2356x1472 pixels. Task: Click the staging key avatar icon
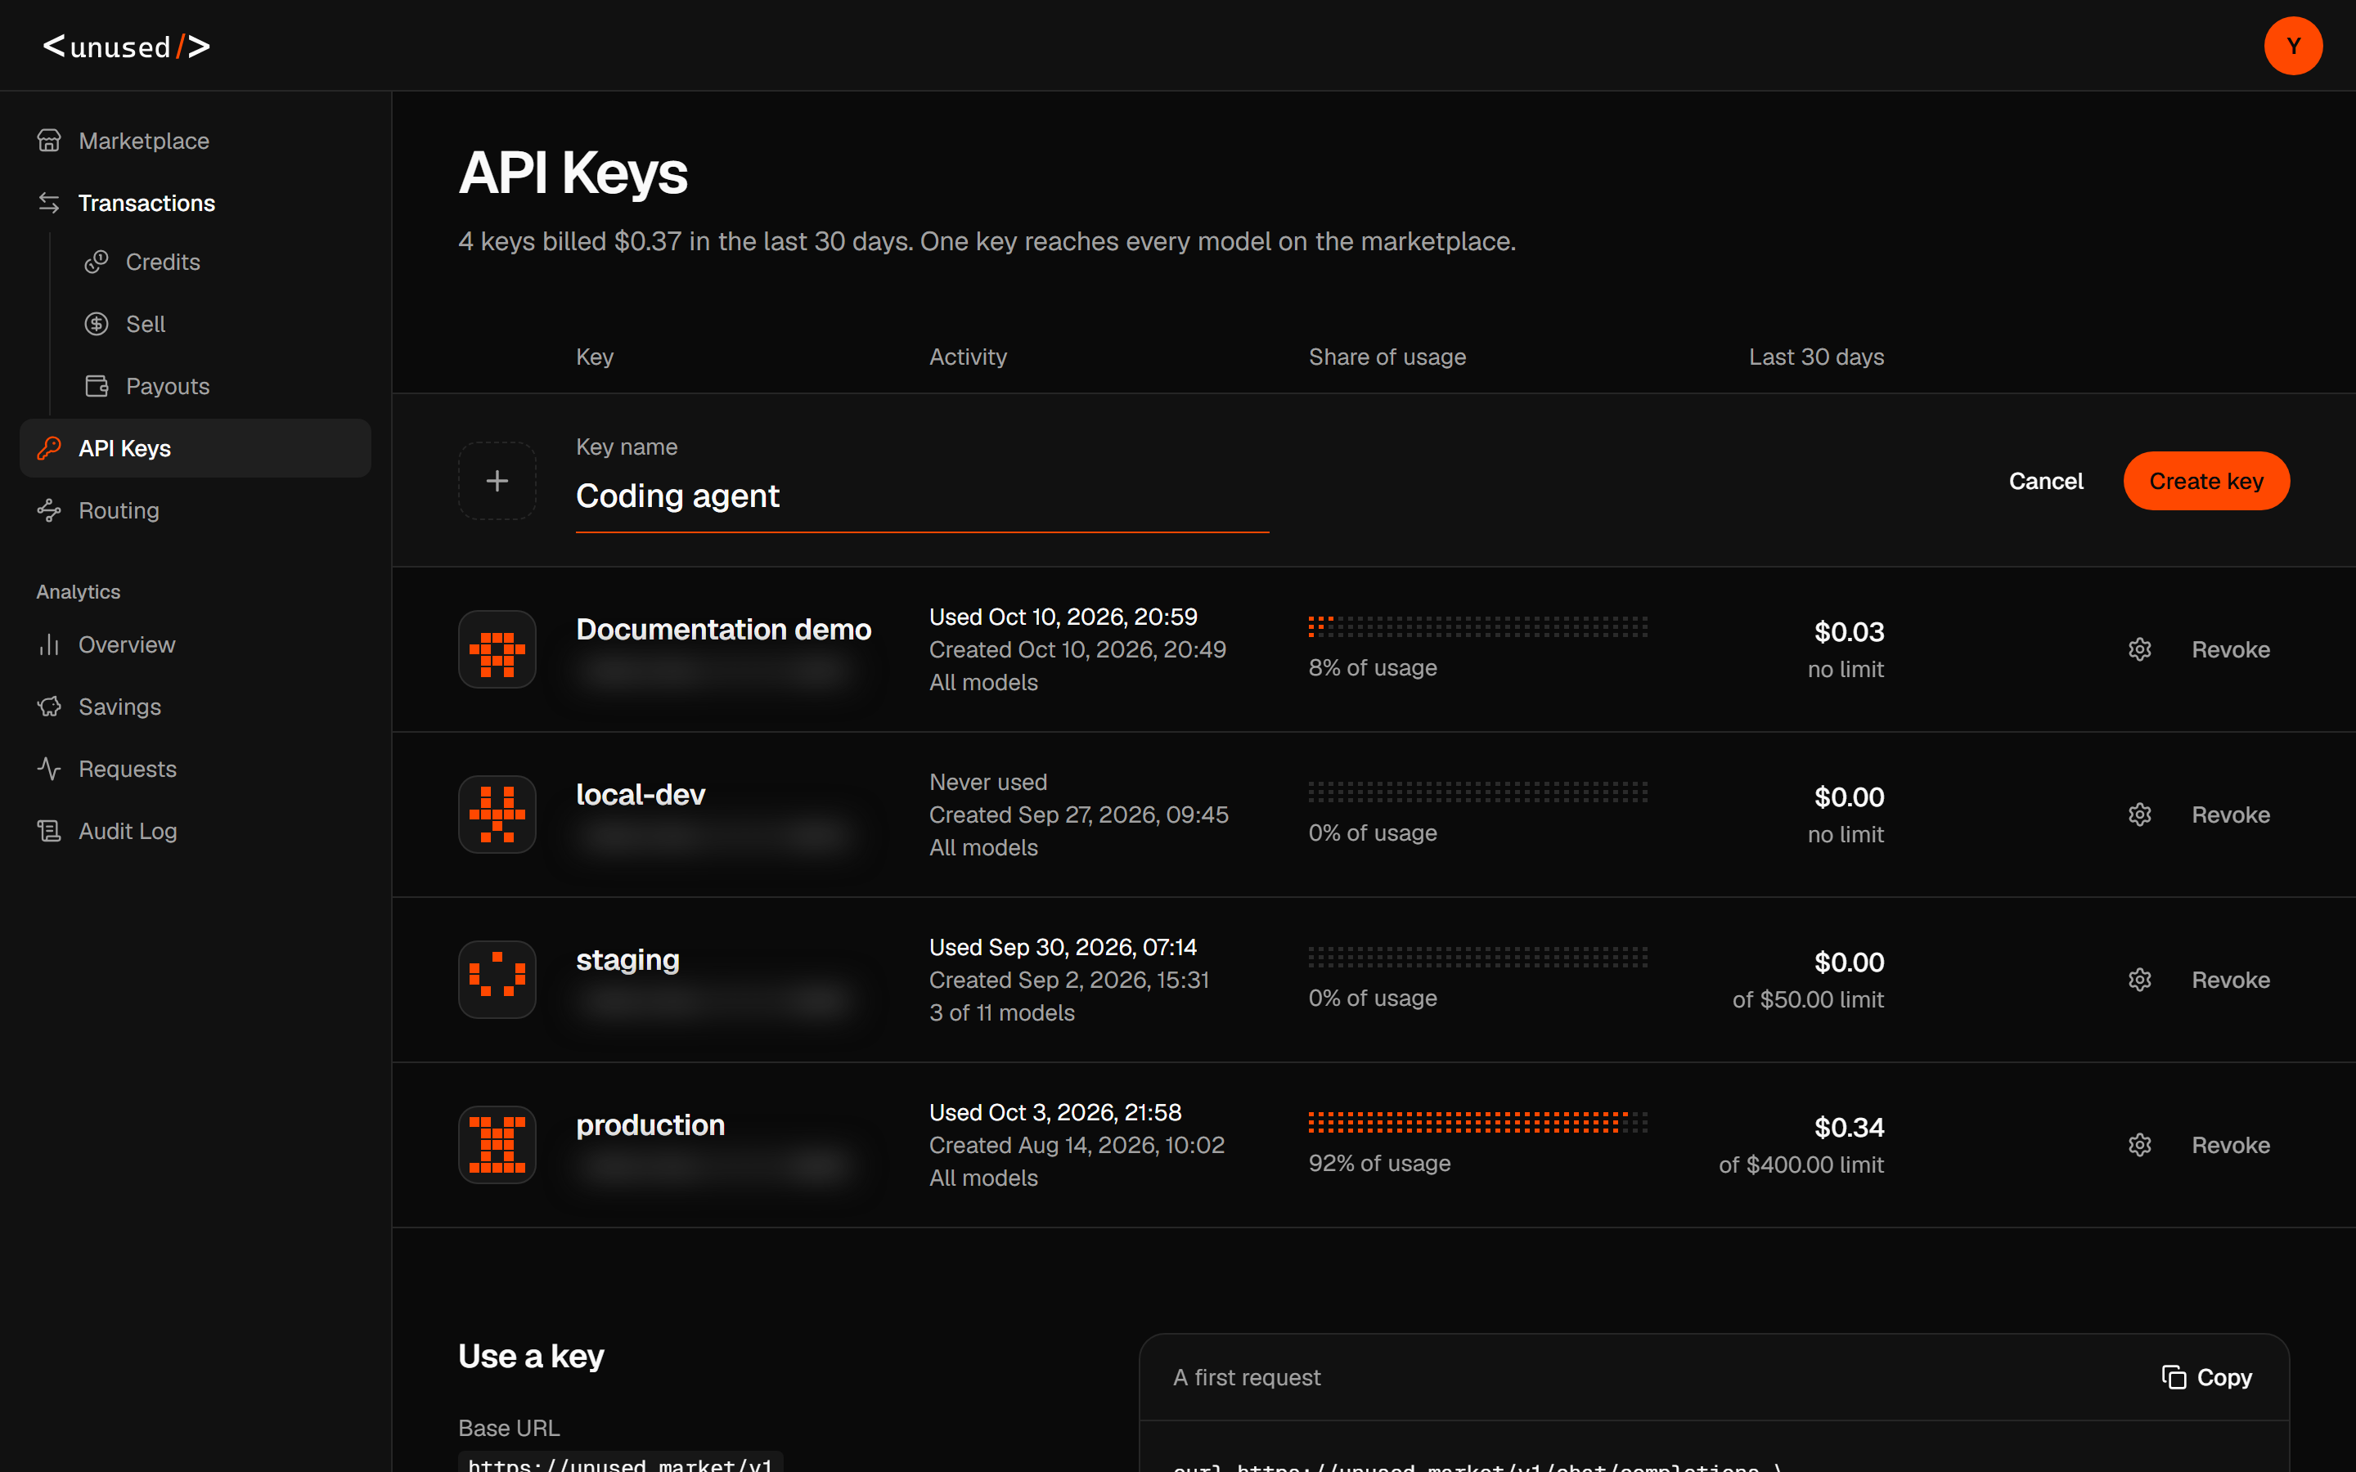click(x=497, y=980)
